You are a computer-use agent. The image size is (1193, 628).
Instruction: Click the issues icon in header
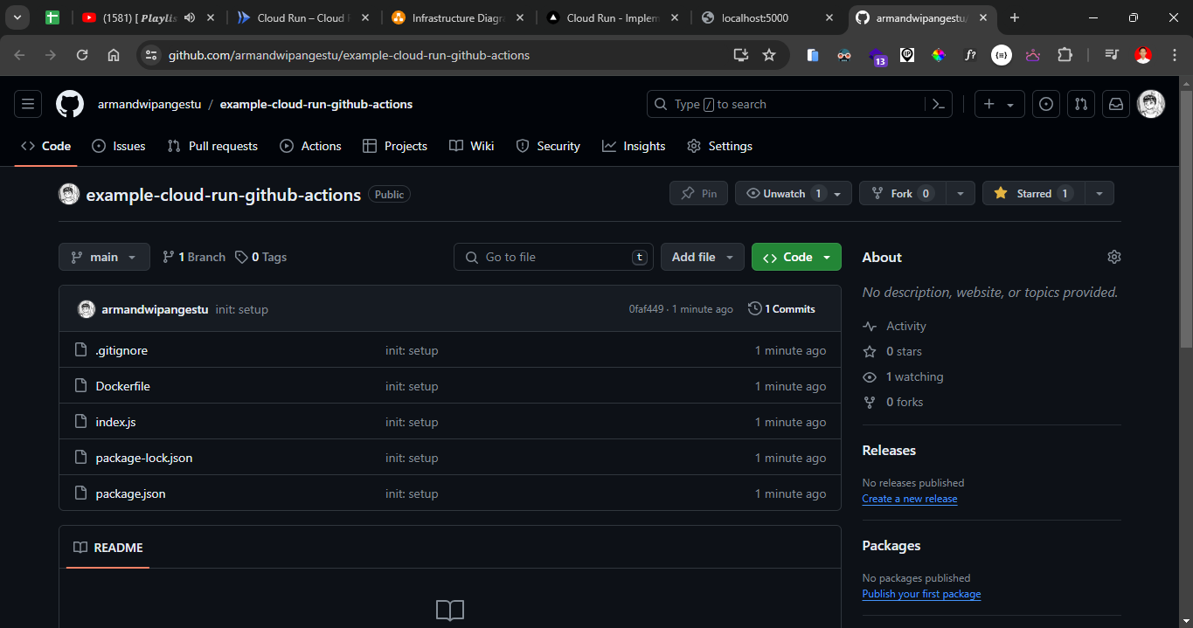1046,104
